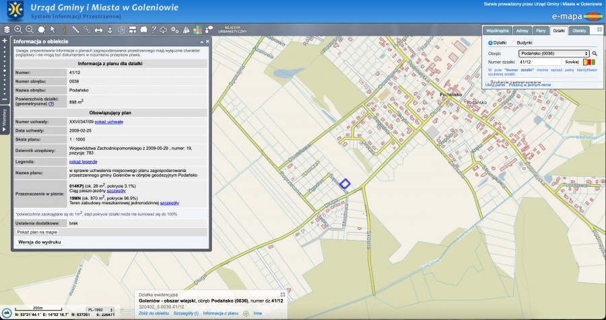Image resolution: width=606 pixels, height=320 pixels.
Task: Select the Działki radio button
Action: pos(490,42)
